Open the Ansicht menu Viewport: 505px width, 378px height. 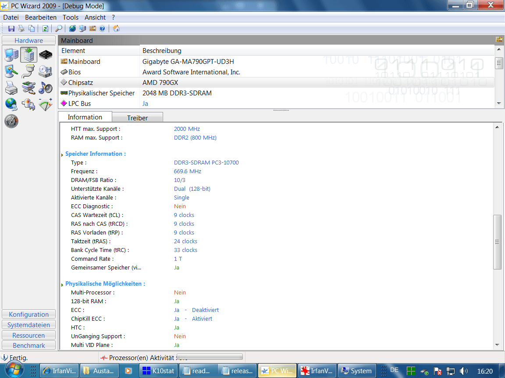(x=95, y=17)
